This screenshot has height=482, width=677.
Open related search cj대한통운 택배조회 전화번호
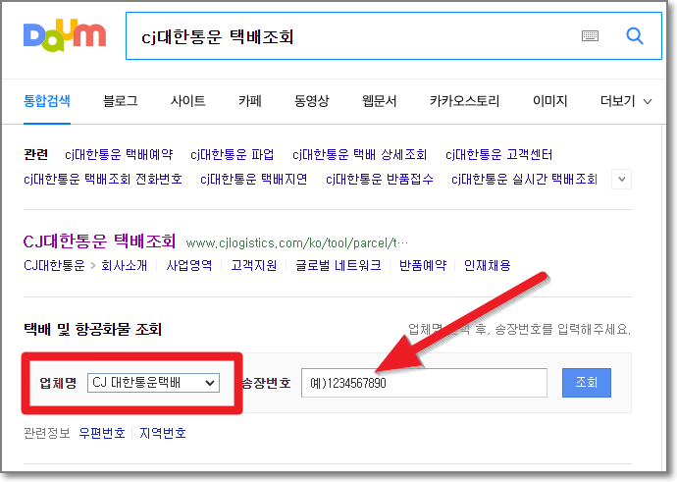103,179
